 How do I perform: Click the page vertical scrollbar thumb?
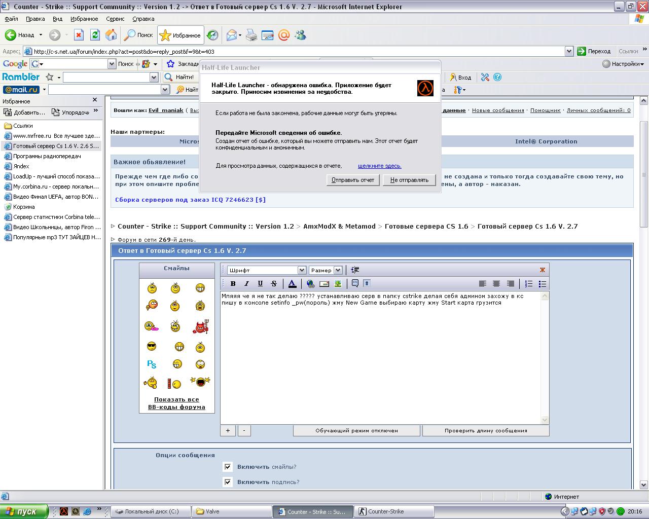click(644, 174)
